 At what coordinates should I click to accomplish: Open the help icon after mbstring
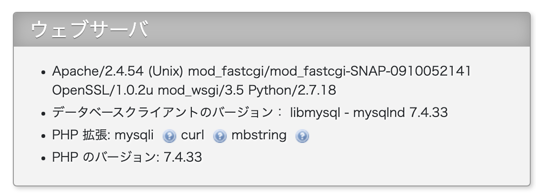point(302,137)
